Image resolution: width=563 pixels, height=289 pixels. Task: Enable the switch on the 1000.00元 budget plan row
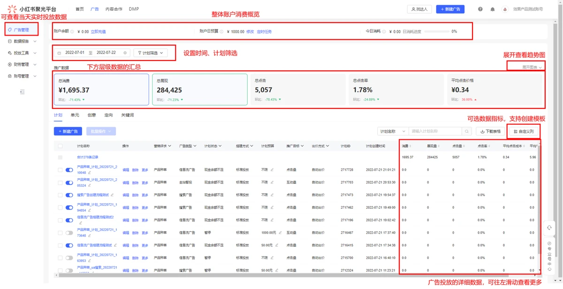69,233
